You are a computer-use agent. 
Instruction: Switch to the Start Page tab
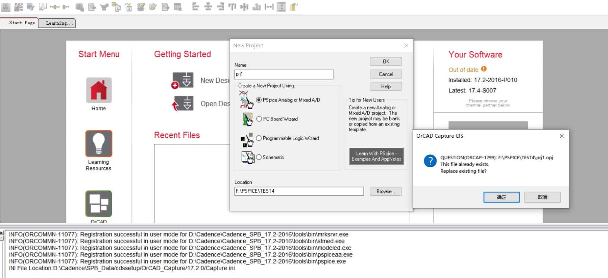click(20, 23)
